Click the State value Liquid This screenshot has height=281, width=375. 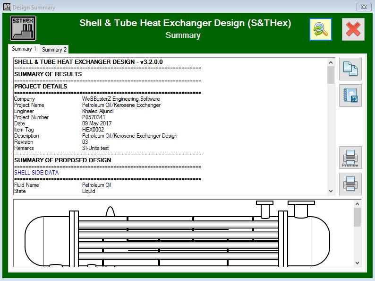89,191
